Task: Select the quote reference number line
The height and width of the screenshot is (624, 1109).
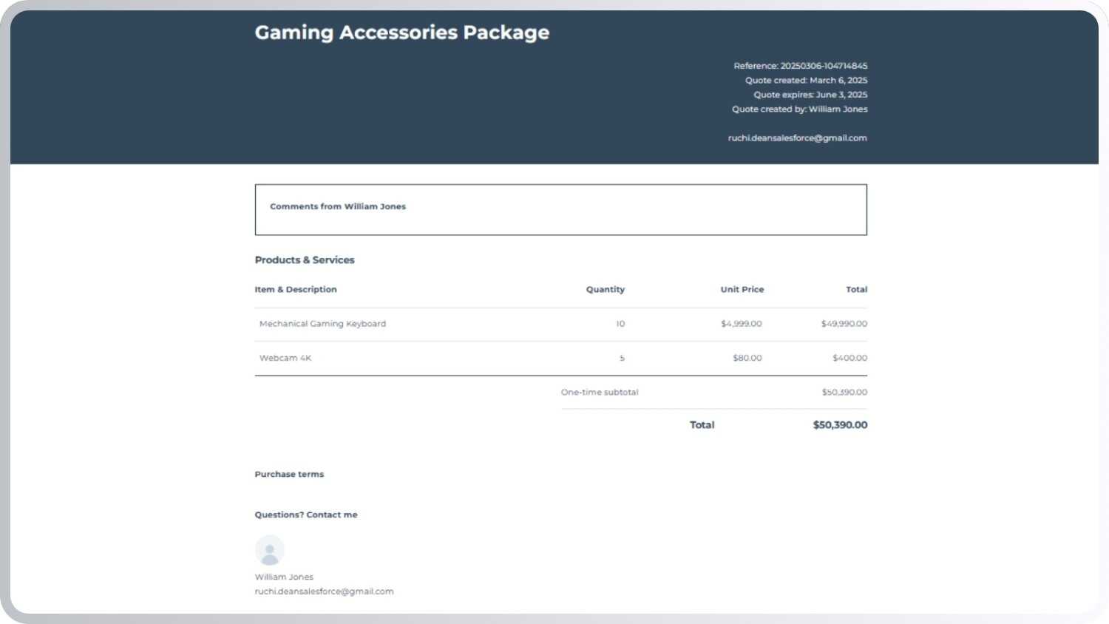Action: 800,66
